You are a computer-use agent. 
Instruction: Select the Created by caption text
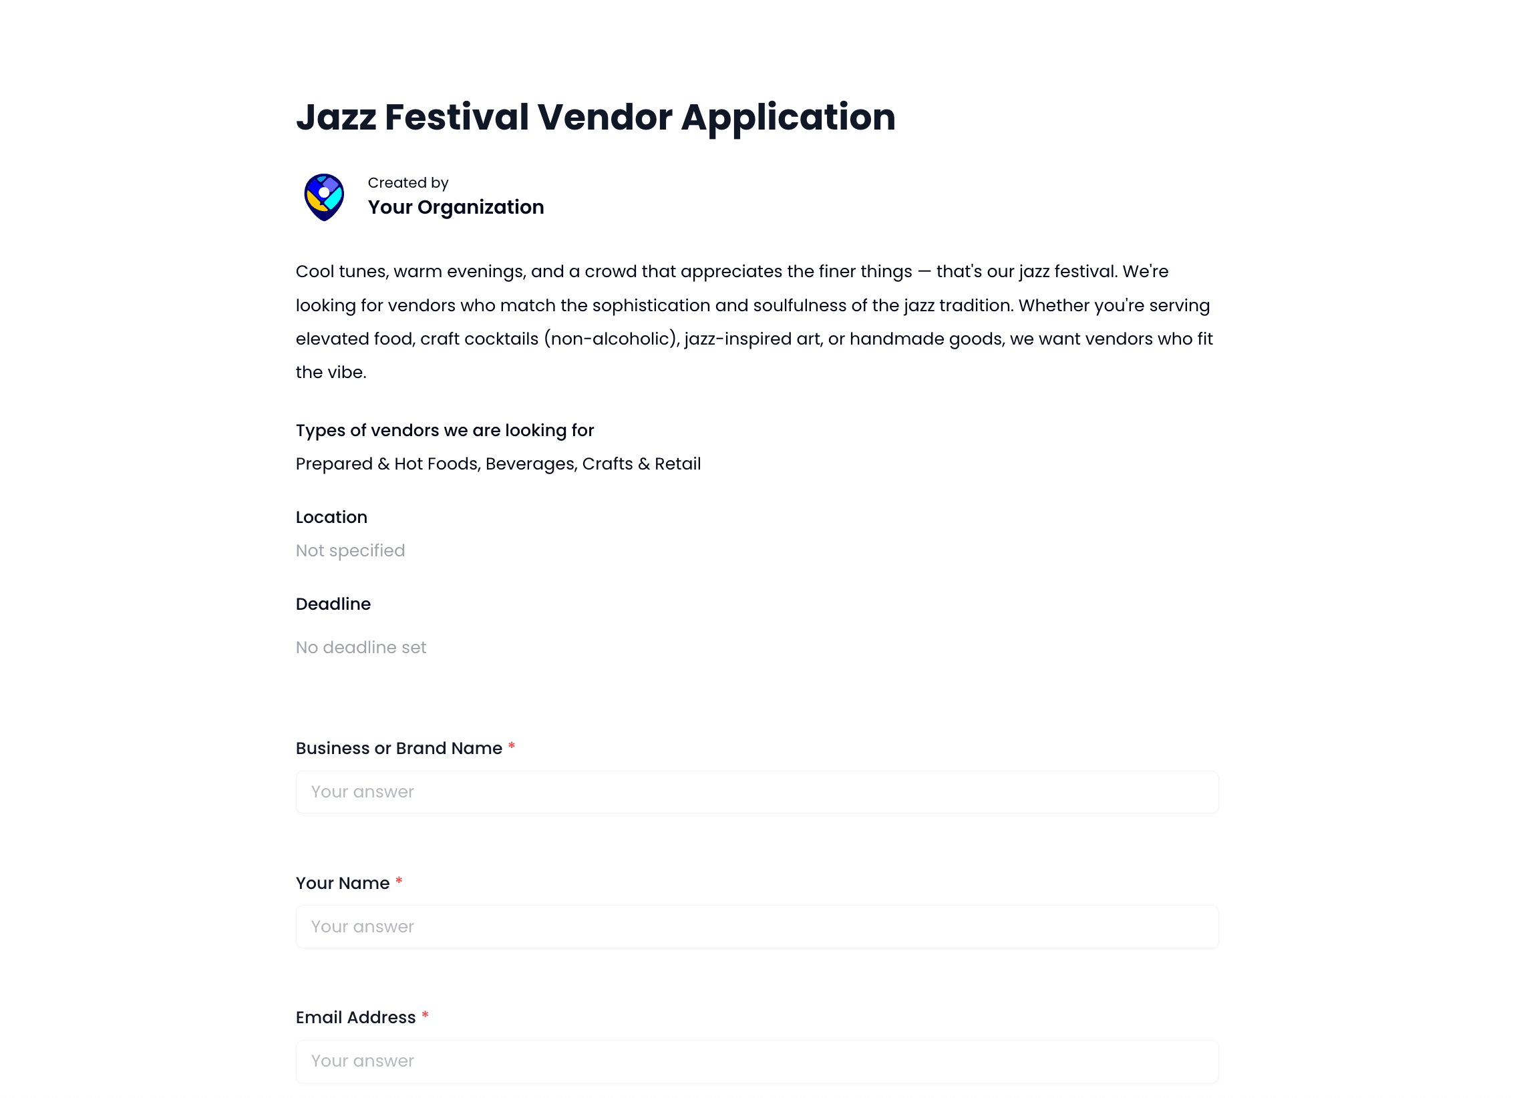point(407,182)
